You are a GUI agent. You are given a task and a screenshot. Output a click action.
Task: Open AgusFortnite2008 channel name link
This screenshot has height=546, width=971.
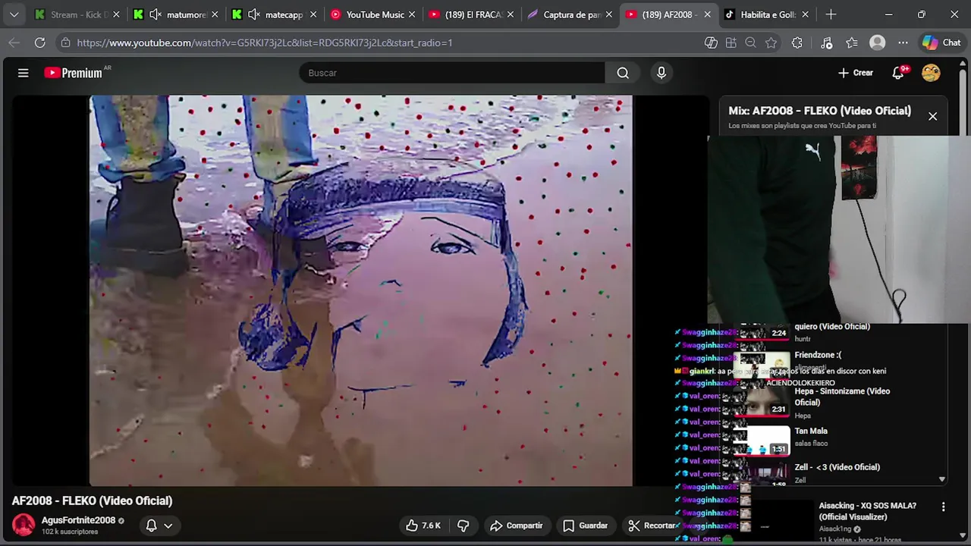pos(79,520)
